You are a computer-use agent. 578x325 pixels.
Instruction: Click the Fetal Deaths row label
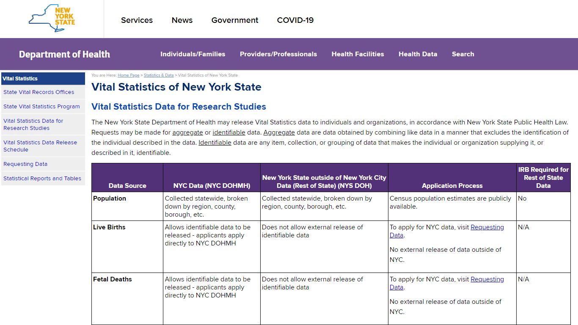pyautogui.click(x=113, y=279)
